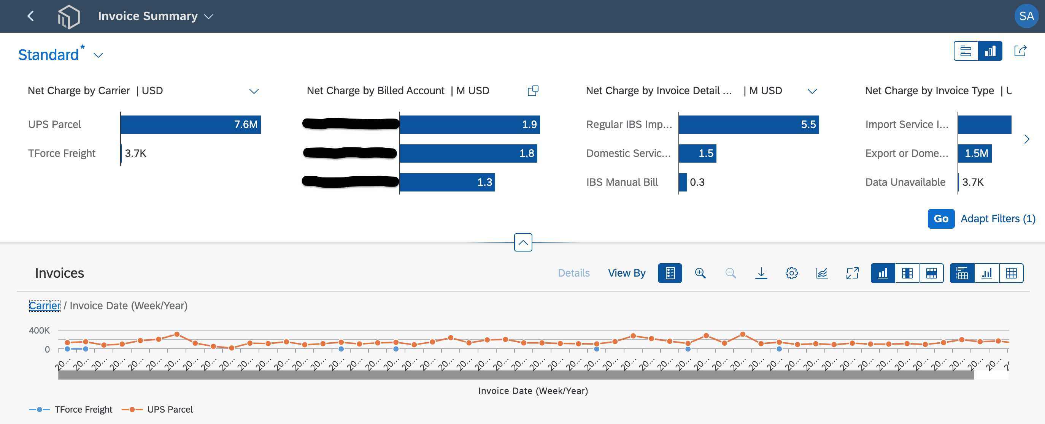Select the IBS Manual Bill 0.3 bar
1045x424 pixels.
click(683, 182)
